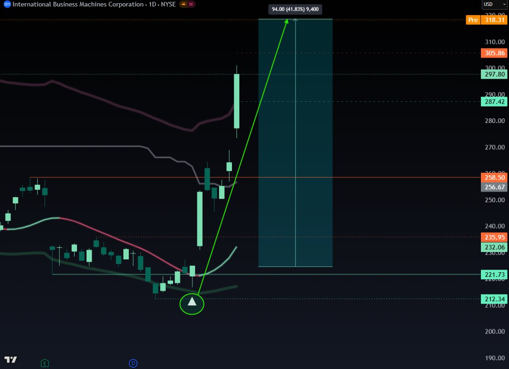Click the 221.73 horizontal line price label

pos(494,275)
